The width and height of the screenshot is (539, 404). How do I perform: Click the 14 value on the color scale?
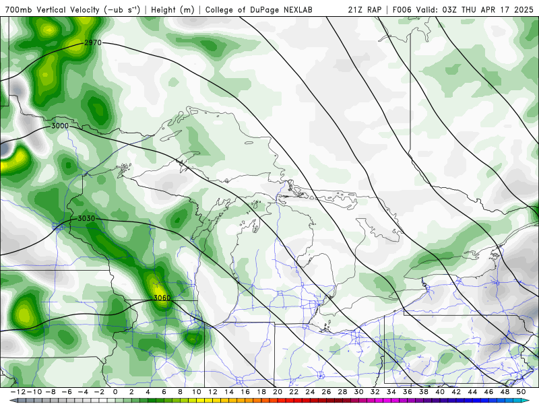pos(229,392)
